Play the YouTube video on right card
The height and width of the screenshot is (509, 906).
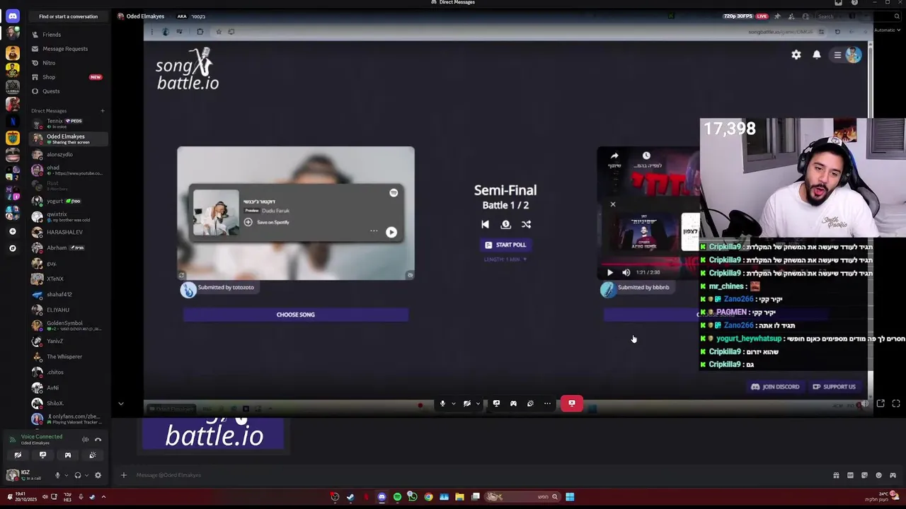610,272
